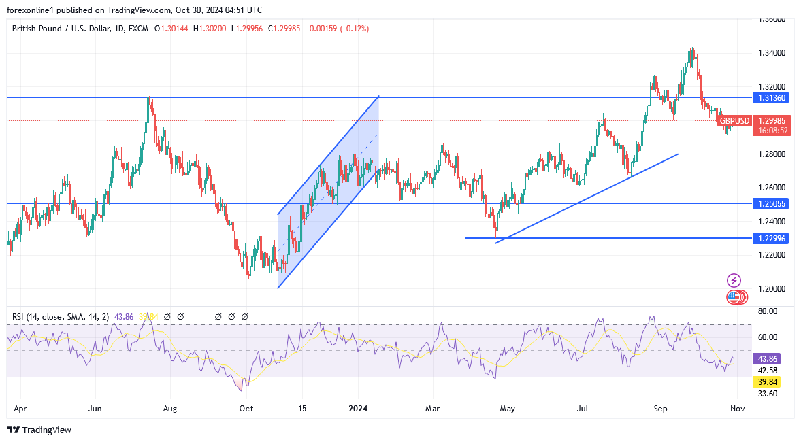Click the 1.22000 price axis label
Viewport: 801px width, 442px height.
[x=771, y=255]
